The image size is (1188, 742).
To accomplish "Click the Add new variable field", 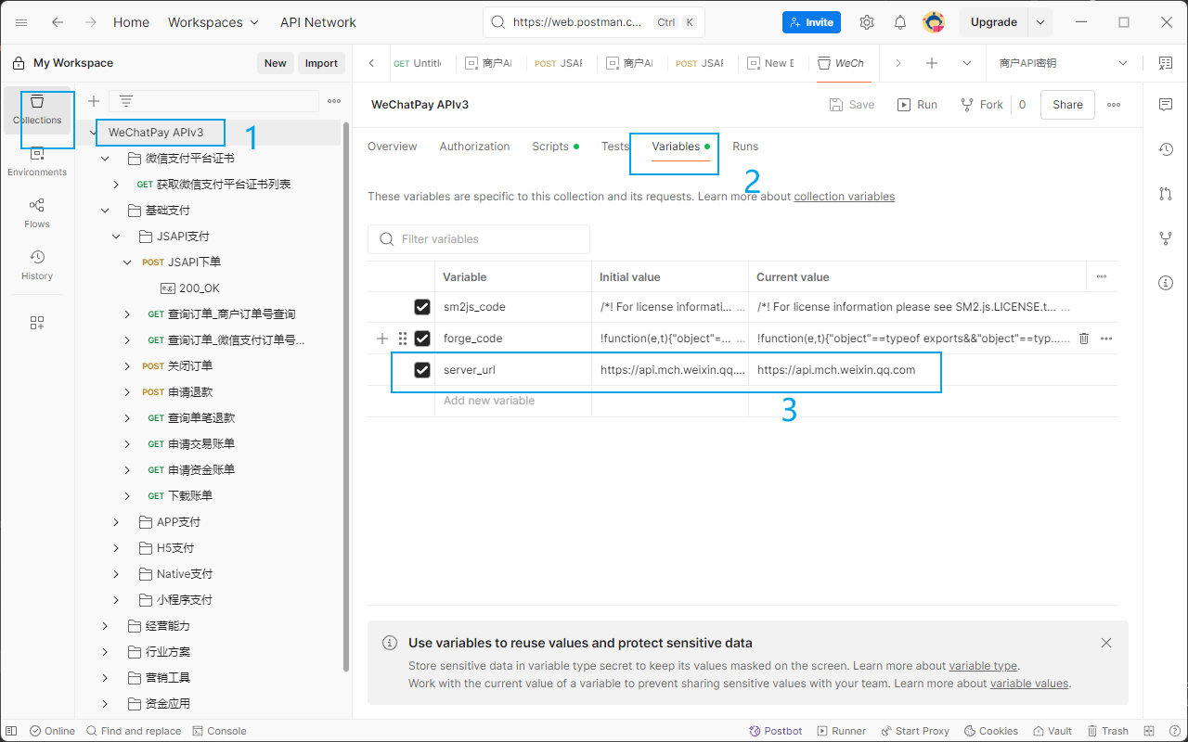I will pos(512,401).
